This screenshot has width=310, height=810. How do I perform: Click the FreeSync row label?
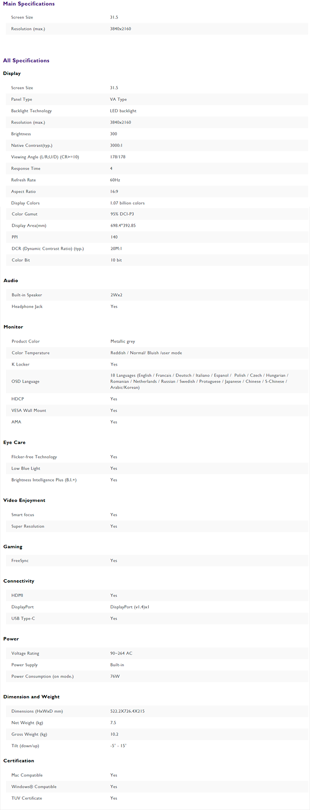(x=20, y=561)
